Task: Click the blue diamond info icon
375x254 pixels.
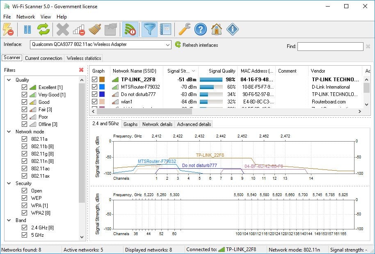Action: (x=233, y=30)
